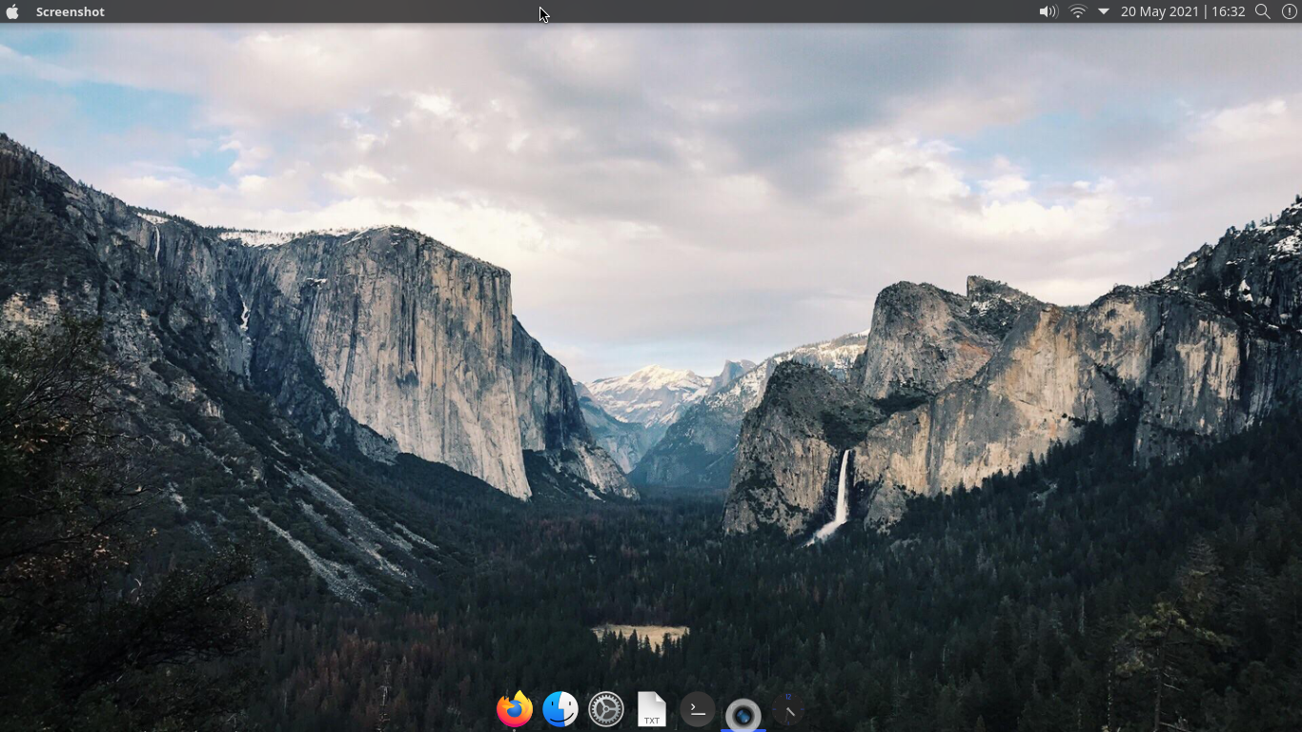This screenshot has width=1302, height=732.
Task: Open the volume control speaker icon
Action: 1048,11
